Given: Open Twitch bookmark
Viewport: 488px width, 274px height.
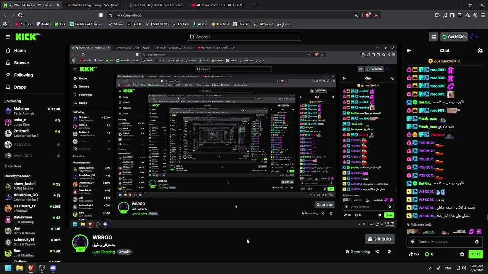Looking at the screenshot, I should point(43,24).
